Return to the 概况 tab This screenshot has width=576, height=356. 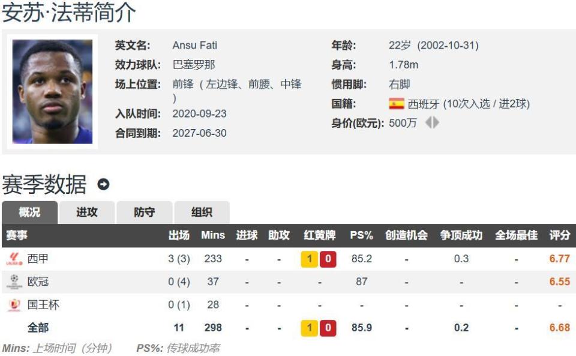coord(29,213)
